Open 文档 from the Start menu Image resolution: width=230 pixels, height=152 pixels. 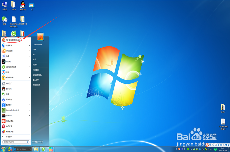point(34,50)
